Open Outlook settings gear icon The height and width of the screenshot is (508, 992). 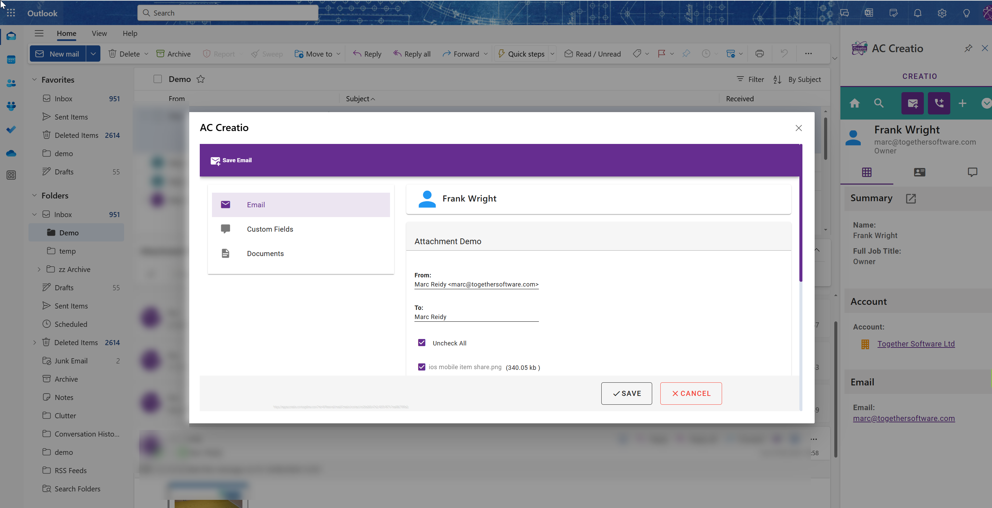point(942,13)
